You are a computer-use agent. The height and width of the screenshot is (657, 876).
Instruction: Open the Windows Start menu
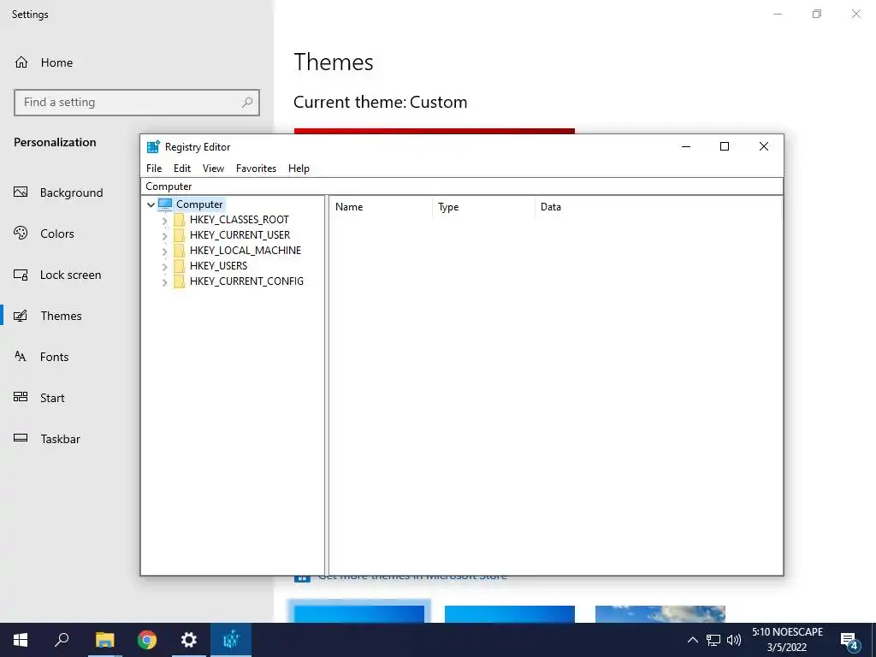(21, 640)
